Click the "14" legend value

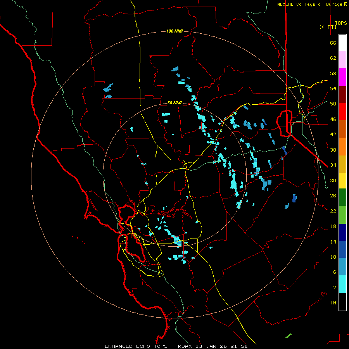point(333,242)
